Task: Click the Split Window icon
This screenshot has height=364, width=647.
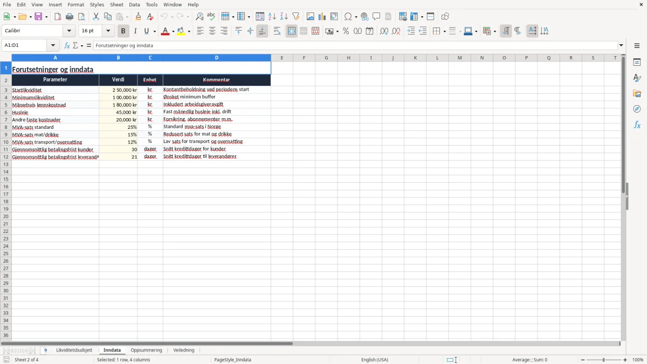Action: tap(431, 17)
